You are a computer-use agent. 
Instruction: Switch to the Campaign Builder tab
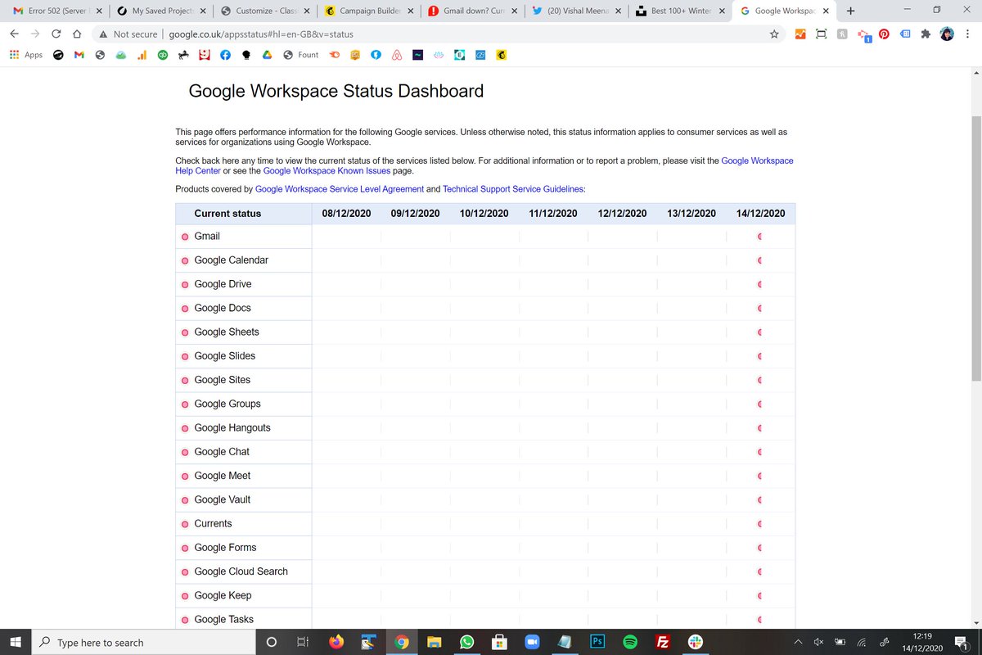(x=369, y=11)
